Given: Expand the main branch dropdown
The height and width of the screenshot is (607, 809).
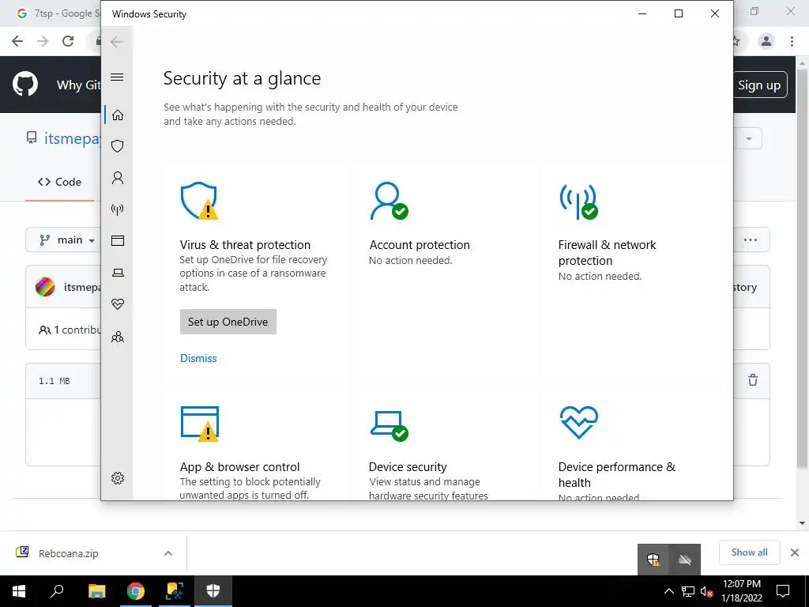Looking at the screenshot, I should point(67,240).
